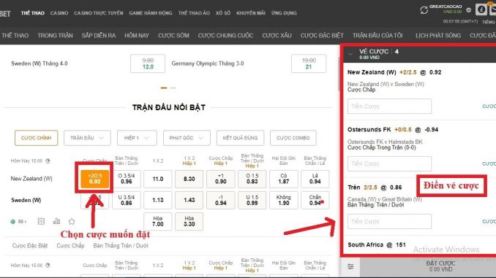Select first half handicap -1 at 0.94
This screenshot has width=496, height=278.
221,200
